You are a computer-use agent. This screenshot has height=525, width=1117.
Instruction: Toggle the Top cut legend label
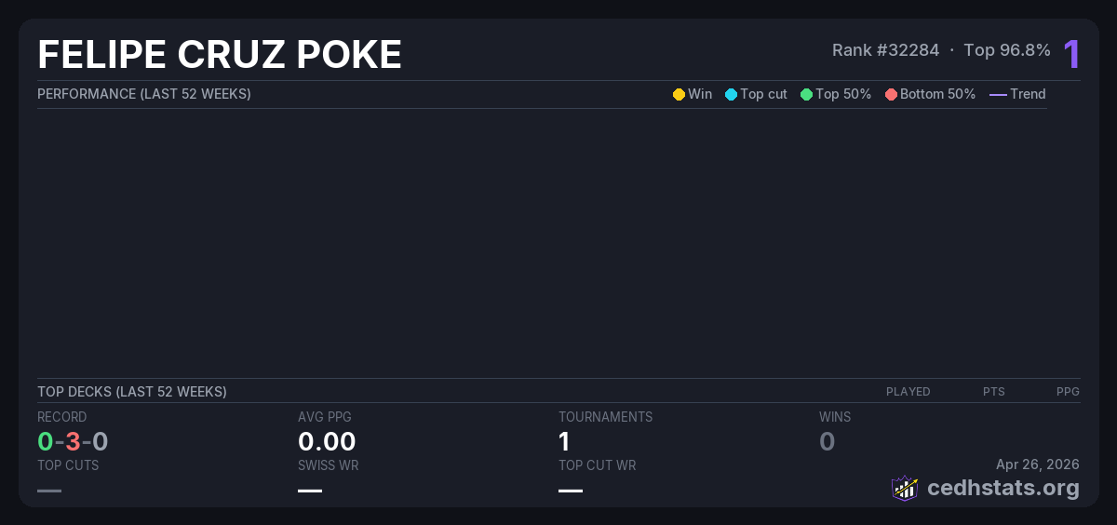763,94
